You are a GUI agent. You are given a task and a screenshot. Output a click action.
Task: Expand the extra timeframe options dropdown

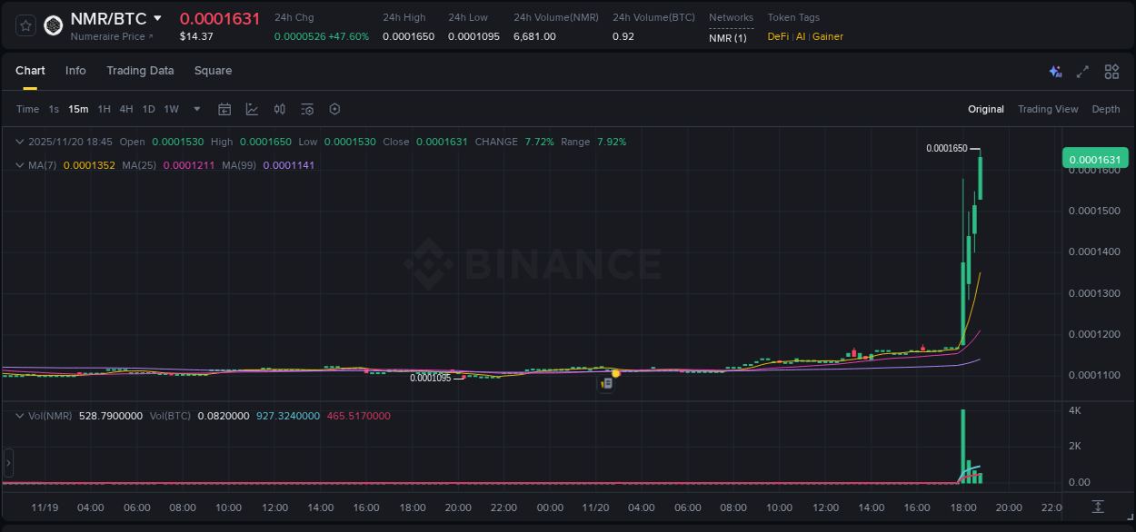click(x=195, y=109)
